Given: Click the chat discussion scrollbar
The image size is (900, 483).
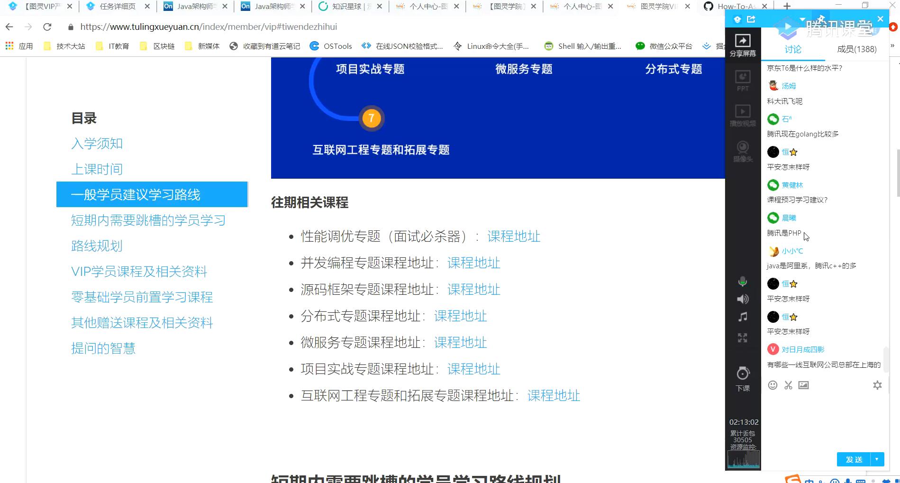Looking at the screenshot, I should [x=886, y=360].
